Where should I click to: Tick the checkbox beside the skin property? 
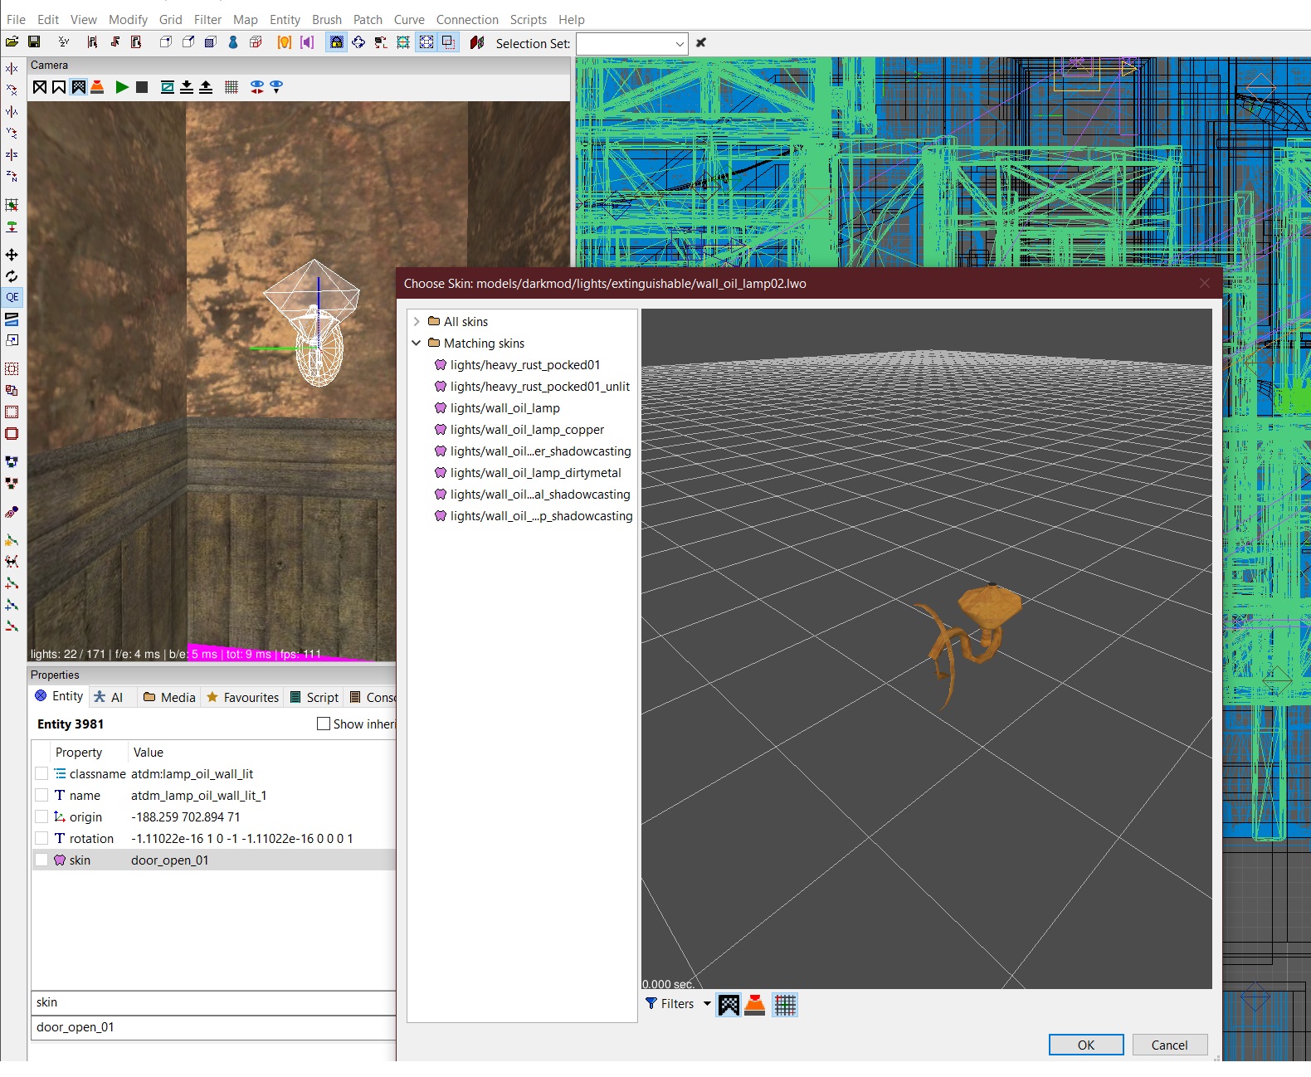pos(41,860)
